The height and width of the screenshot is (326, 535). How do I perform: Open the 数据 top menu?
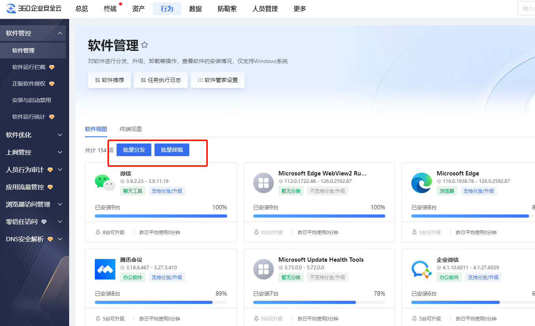pos(196,9)
